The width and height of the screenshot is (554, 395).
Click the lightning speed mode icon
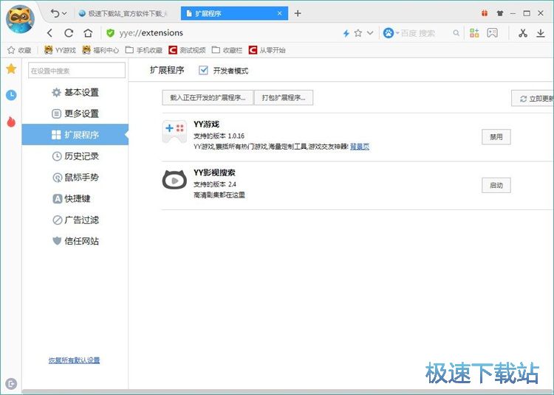(x=346, y=33)
